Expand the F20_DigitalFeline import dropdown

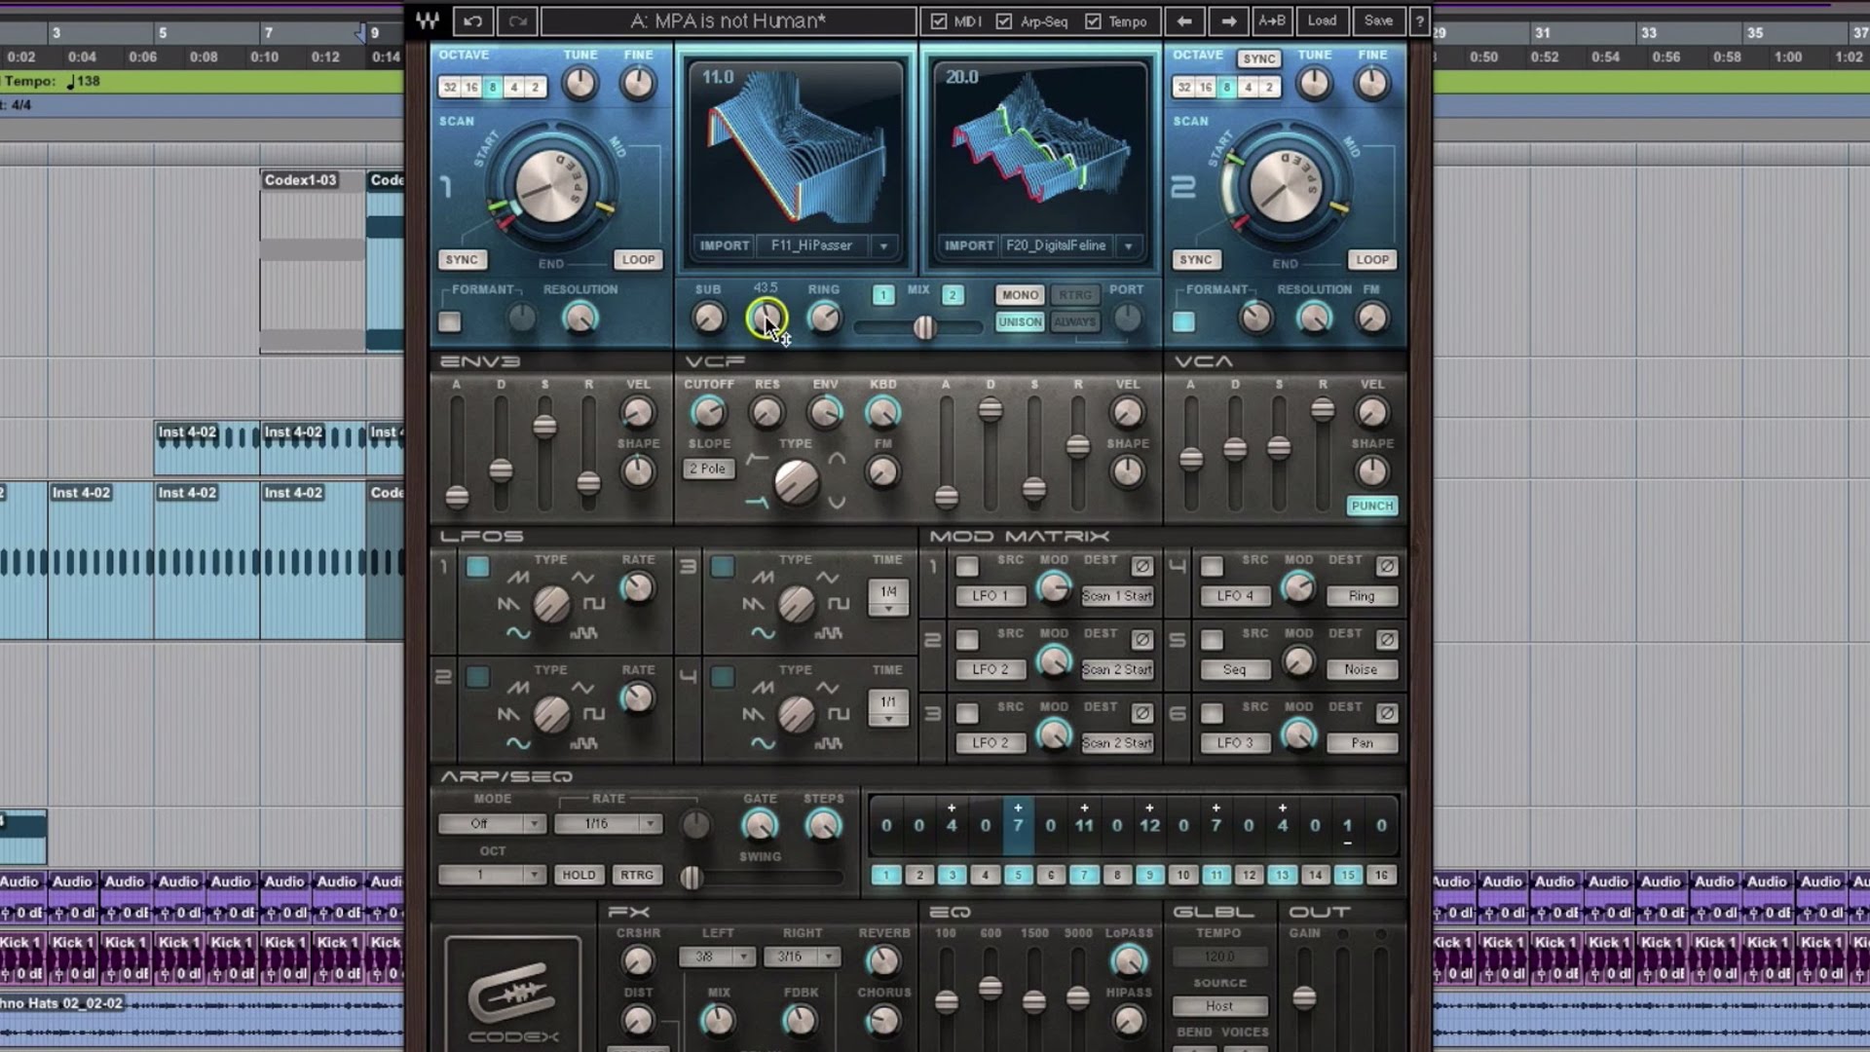[x=1128, y=245]
